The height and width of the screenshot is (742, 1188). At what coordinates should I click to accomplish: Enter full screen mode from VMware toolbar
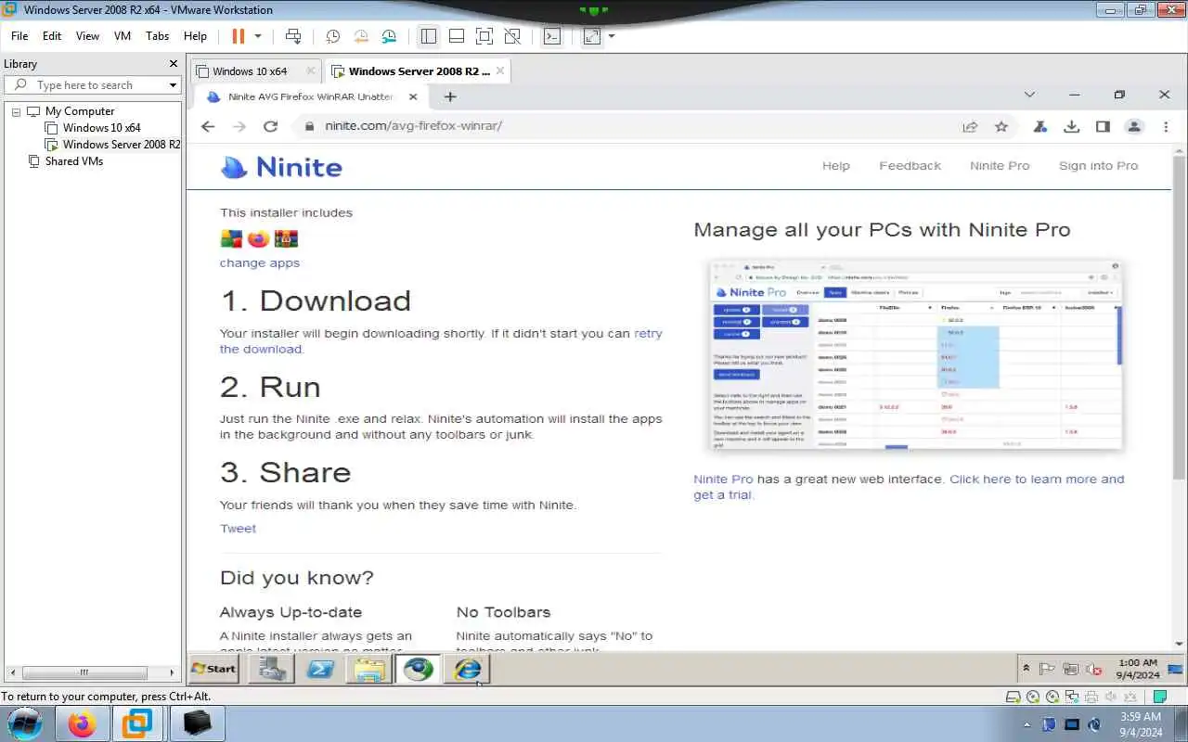tap(484, 36)
